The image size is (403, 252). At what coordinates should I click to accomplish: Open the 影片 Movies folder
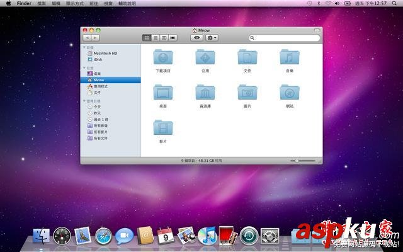coord(163,127)
